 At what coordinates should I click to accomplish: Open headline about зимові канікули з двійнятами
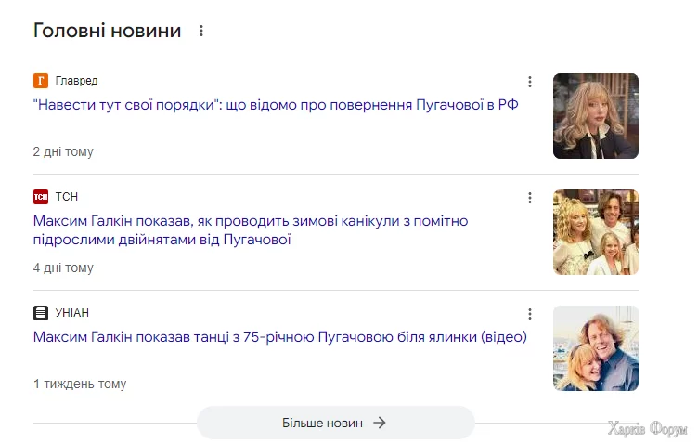(x=251, y=230)
